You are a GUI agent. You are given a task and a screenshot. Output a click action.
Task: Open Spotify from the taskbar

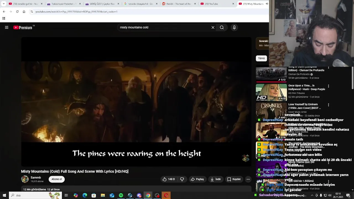(x=121, y=195)
